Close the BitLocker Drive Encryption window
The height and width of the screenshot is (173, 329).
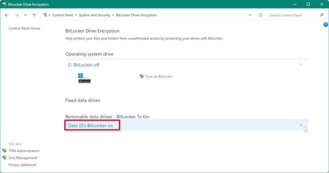322,4
